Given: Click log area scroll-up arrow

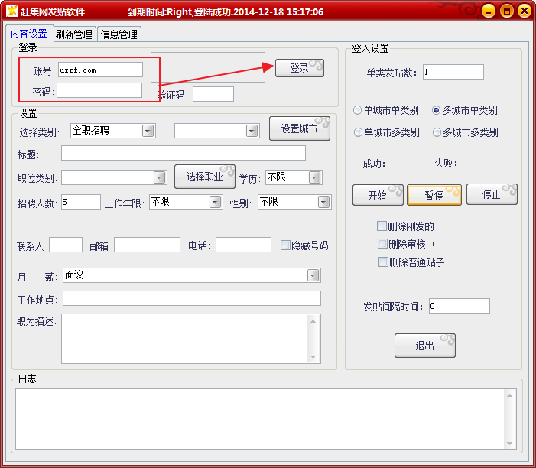Looking at the screenshot, I should click(x=509, y=395).
